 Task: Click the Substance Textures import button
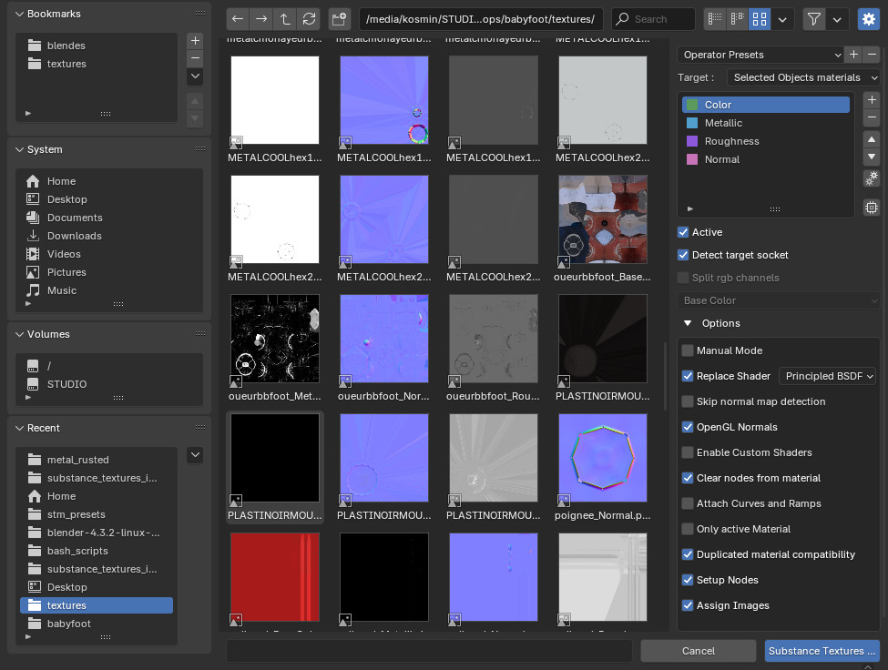click(822, 651)
